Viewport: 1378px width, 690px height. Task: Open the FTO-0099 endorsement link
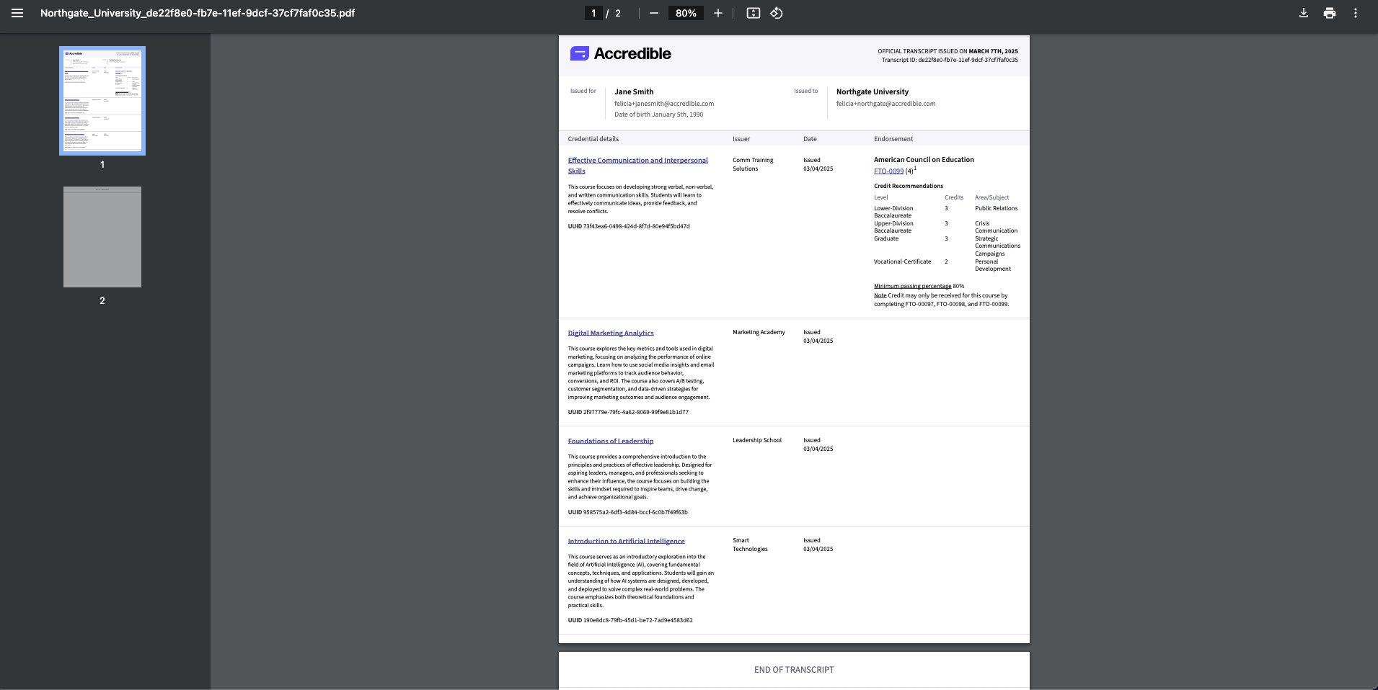pos(888,171)
